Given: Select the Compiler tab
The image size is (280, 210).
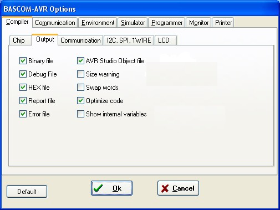Looking at the screenshot, I should pyautogui.click(x=17, y=22).
